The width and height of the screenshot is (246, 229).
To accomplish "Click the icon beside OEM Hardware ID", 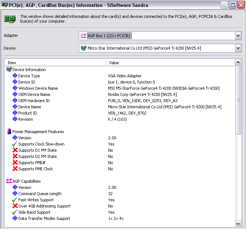I will (x=15, y=101).
